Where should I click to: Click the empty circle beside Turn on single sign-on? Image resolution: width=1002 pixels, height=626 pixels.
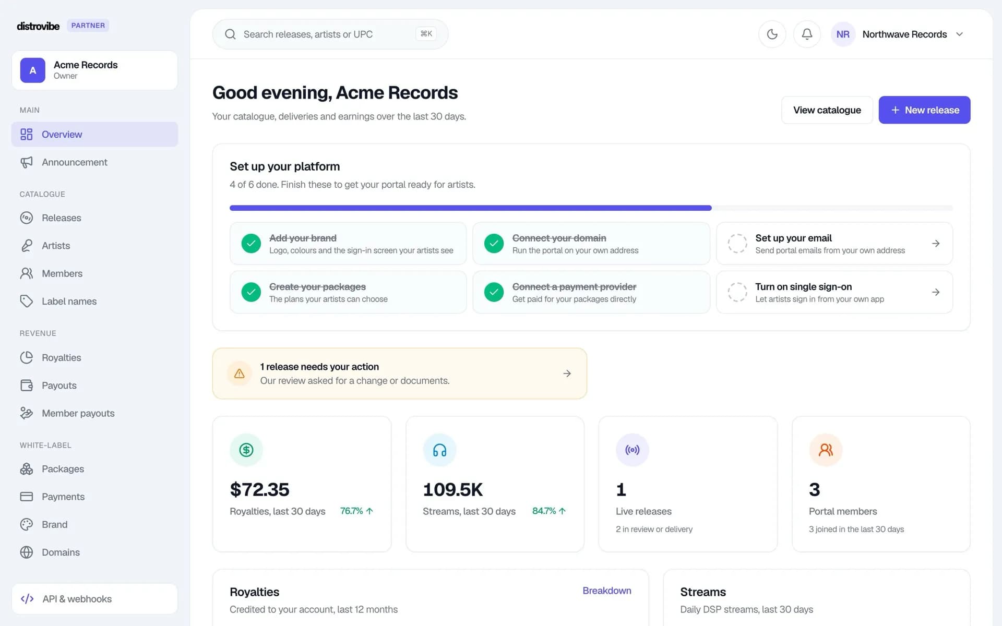point(737,292)
